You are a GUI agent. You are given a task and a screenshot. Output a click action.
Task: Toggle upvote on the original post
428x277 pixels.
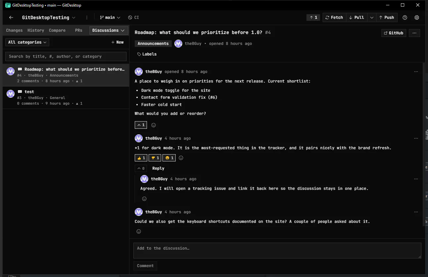click(141, 125)
